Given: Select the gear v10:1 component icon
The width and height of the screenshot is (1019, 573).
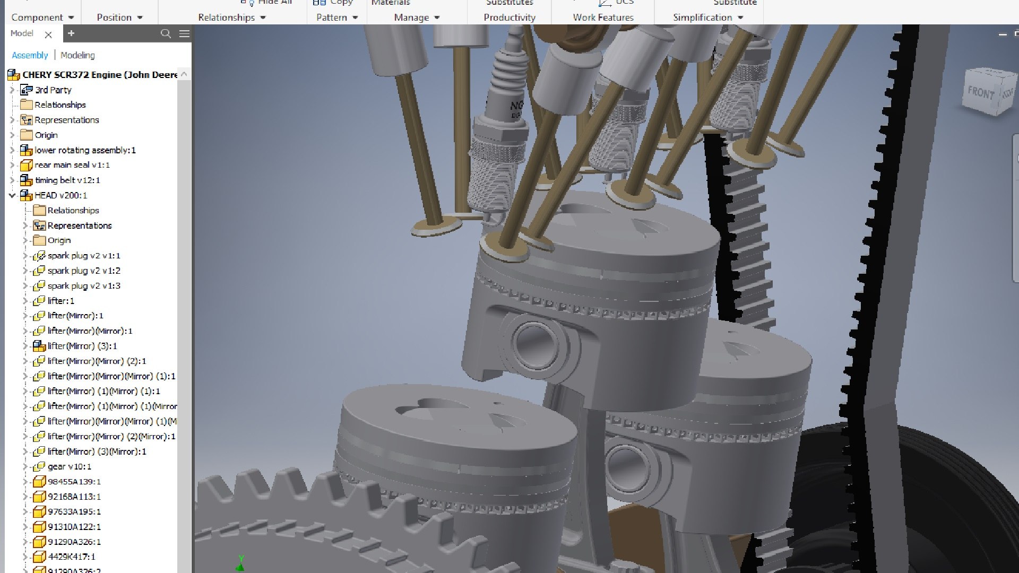Looking at the screenshot, I should pyautogui.click(x=39, y=466).
